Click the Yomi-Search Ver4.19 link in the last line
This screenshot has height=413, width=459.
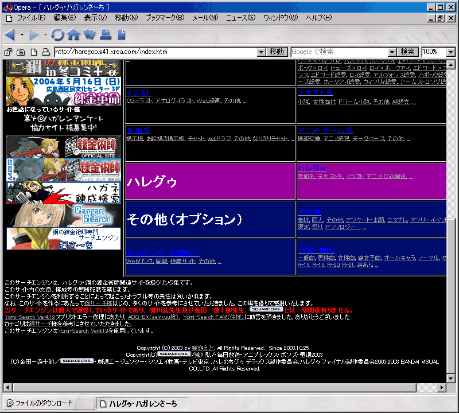[83, 331]
